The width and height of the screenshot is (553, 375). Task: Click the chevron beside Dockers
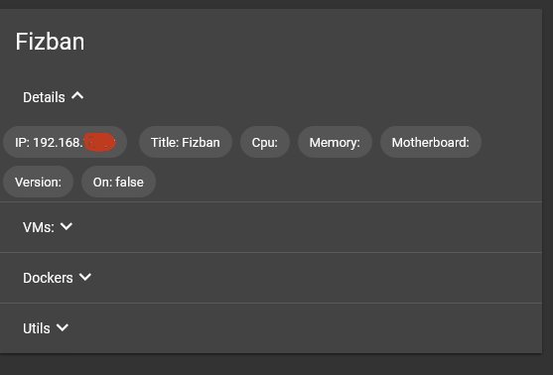pyautogui.click(x=85, y=277)
